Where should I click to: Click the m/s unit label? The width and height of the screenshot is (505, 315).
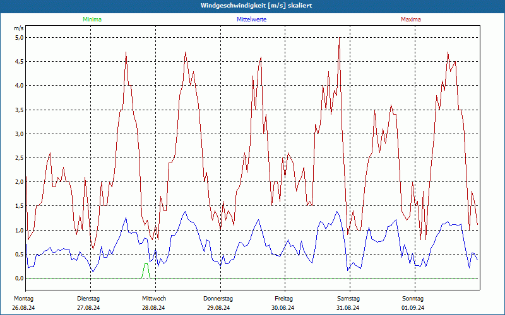19,28
